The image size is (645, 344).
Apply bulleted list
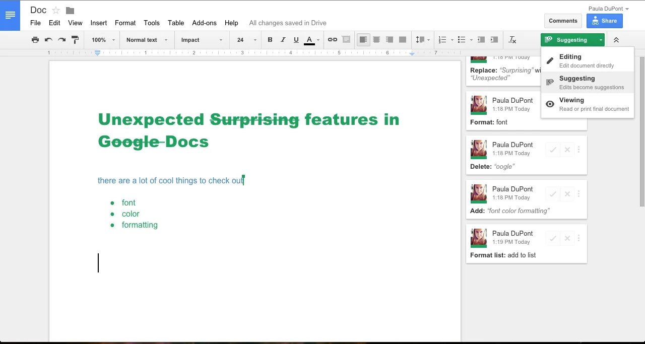(464, 40)
